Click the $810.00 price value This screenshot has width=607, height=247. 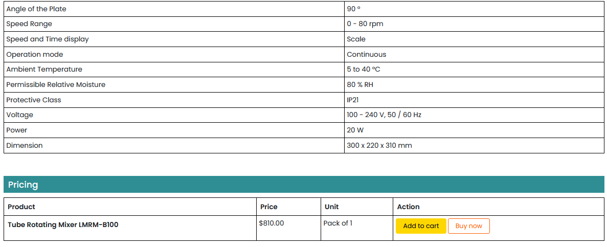click(272, 223)
